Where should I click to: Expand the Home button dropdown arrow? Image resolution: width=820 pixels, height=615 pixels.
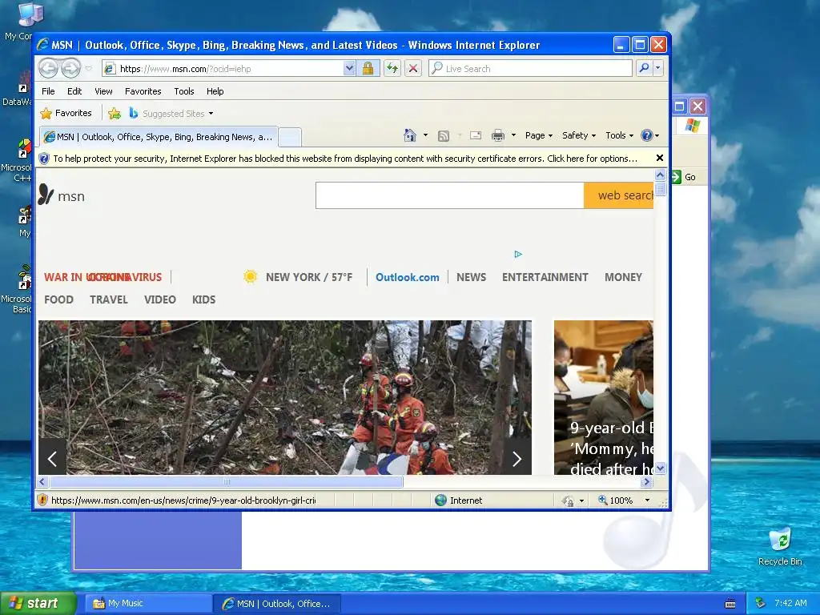pos(425,135)
